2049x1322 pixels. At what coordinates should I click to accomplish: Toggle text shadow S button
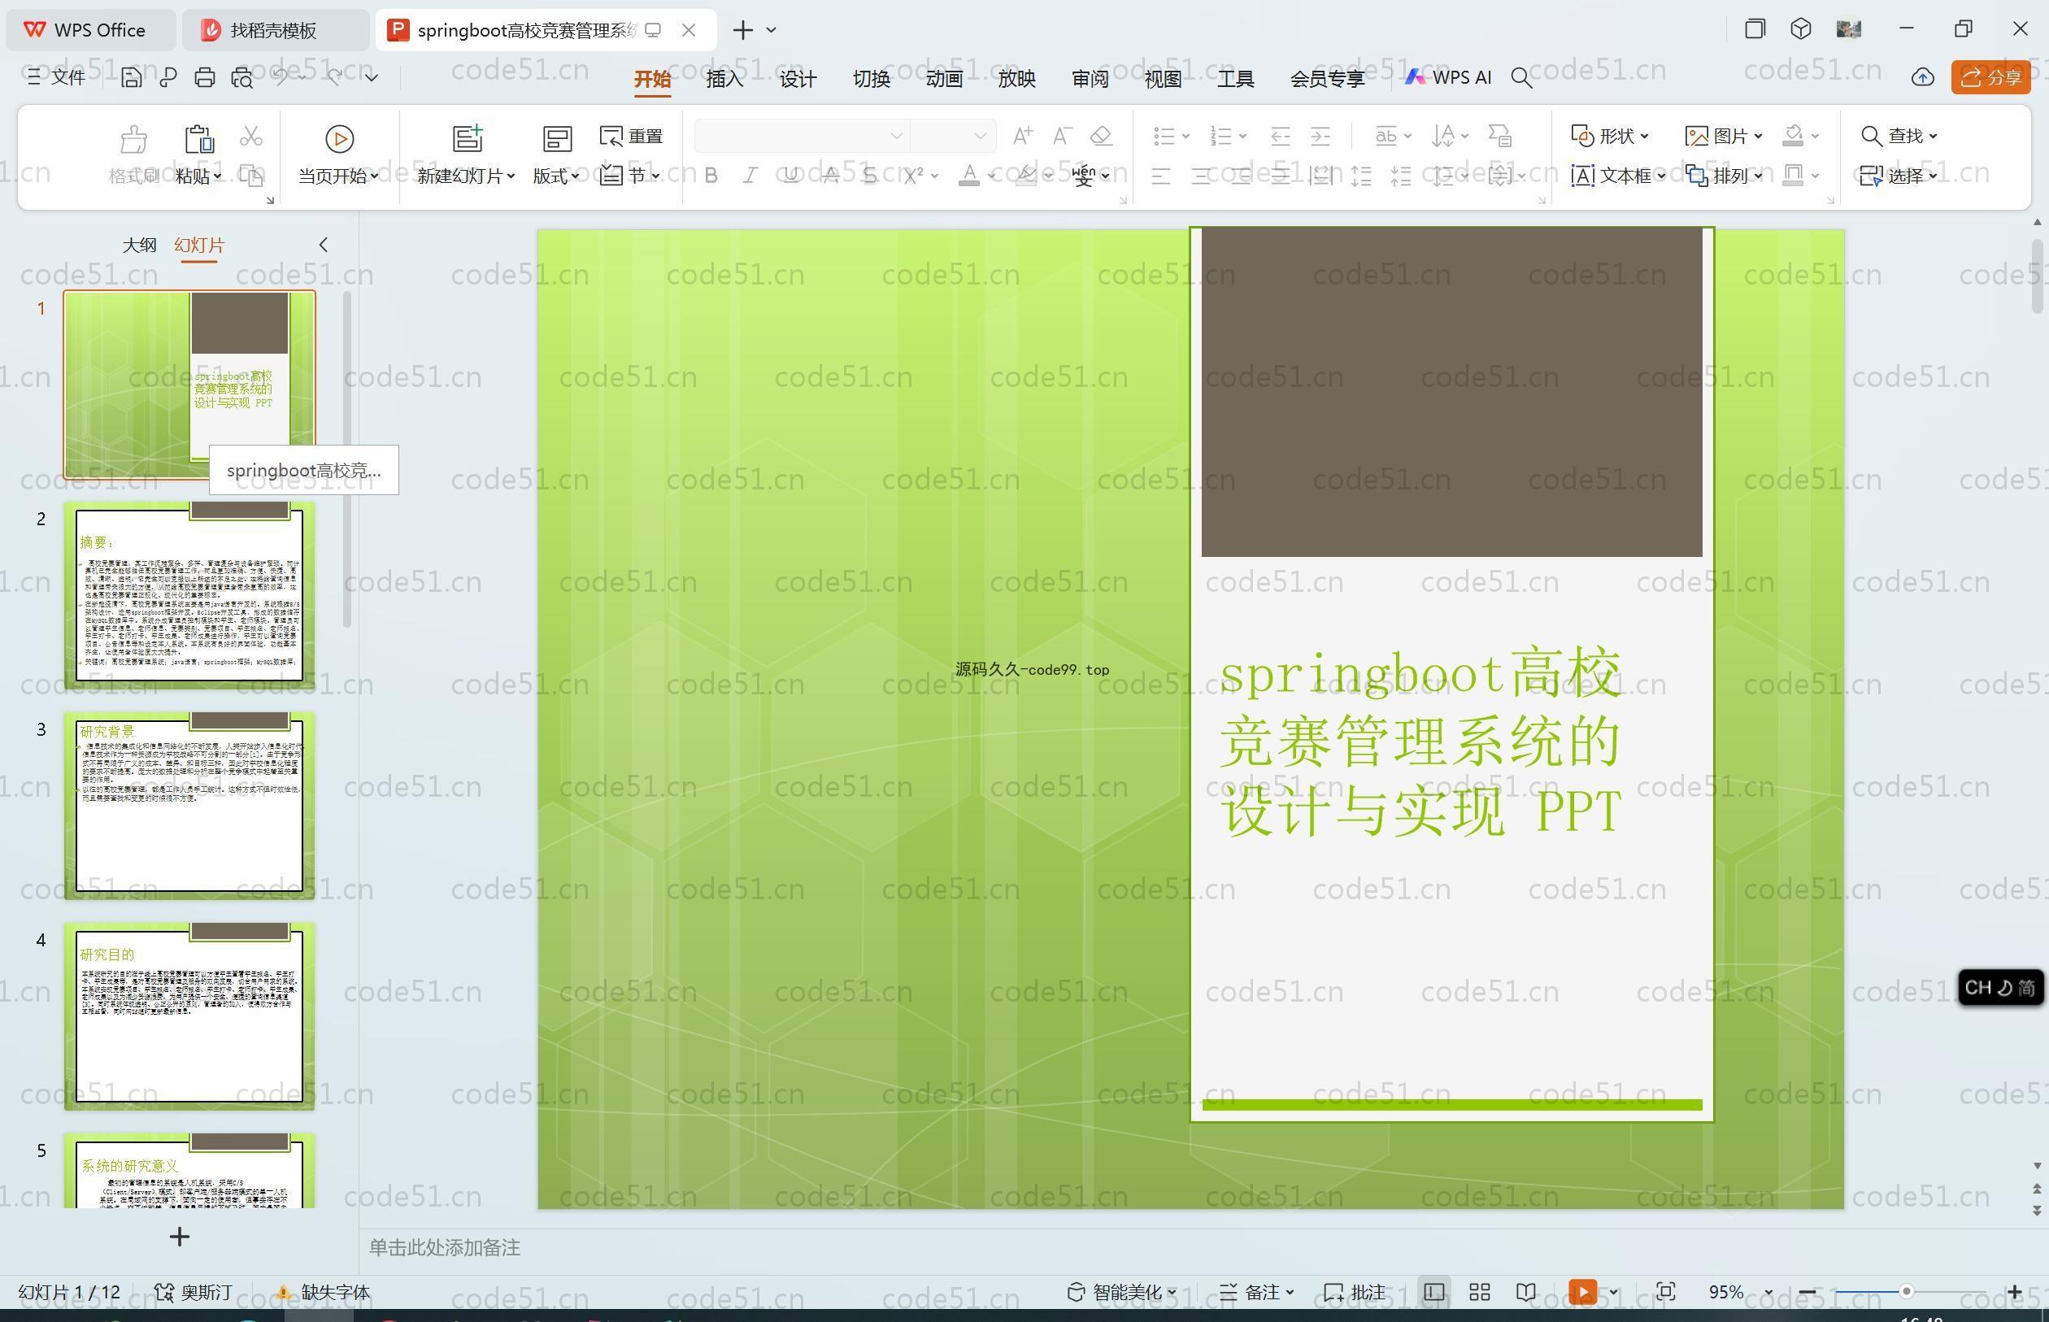(870, 176)
